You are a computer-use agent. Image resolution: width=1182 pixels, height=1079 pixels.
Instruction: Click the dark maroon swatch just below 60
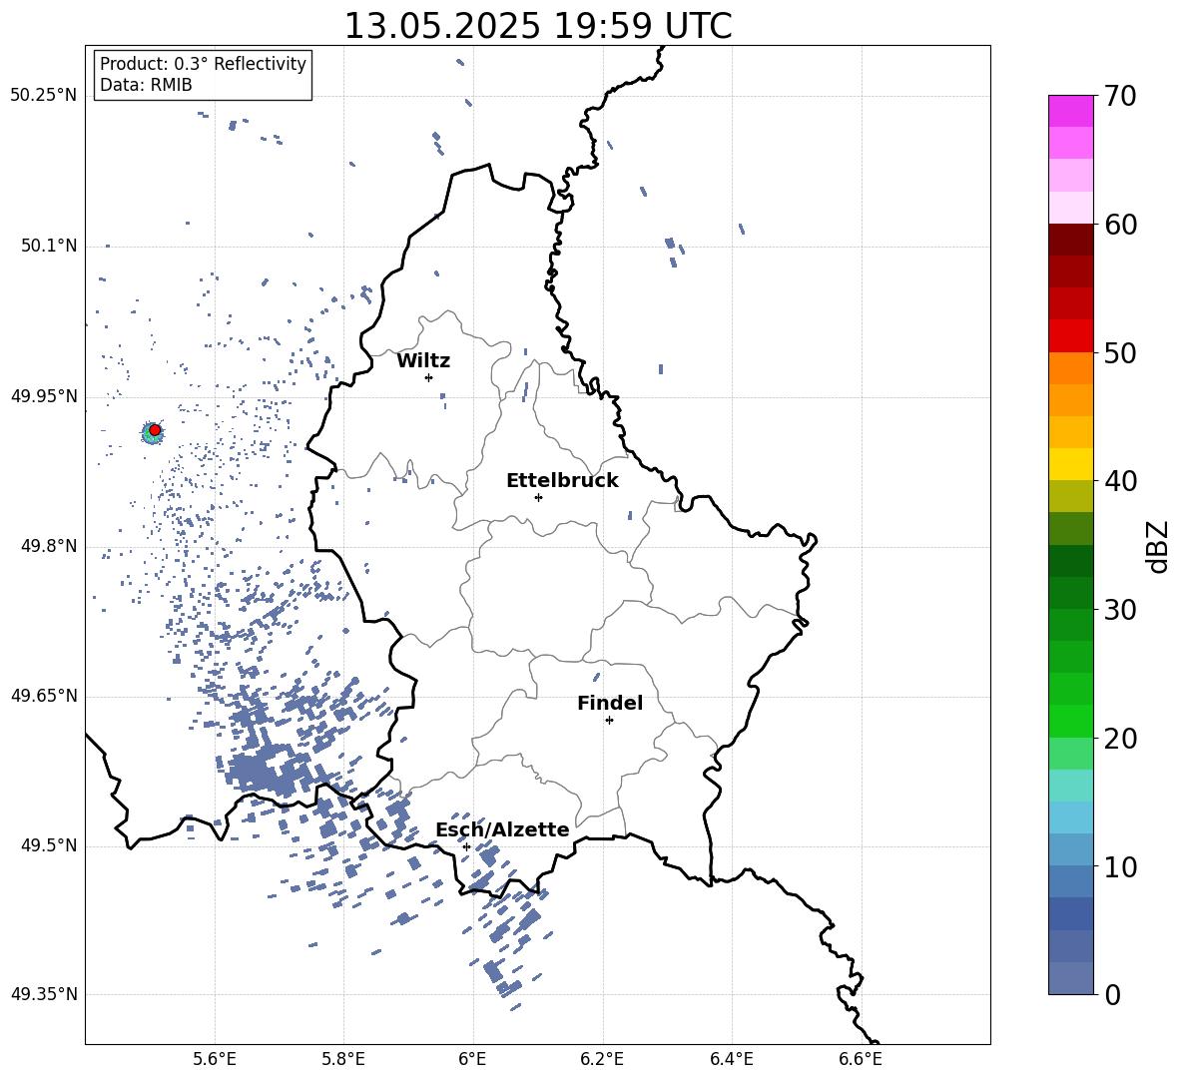point(1071,240)
